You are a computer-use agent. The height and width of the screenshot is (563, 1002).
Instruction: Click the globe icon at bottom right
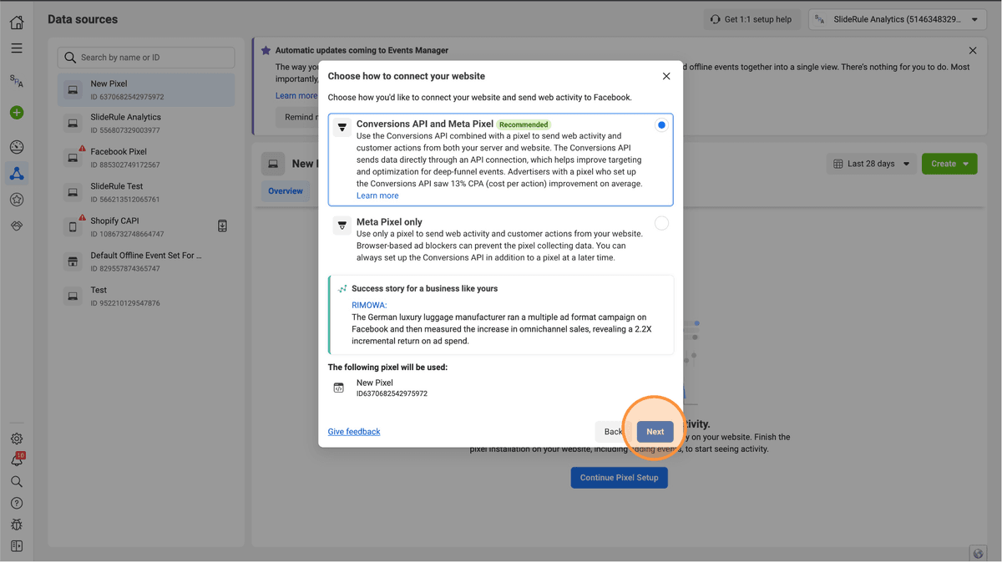(979, 554)
